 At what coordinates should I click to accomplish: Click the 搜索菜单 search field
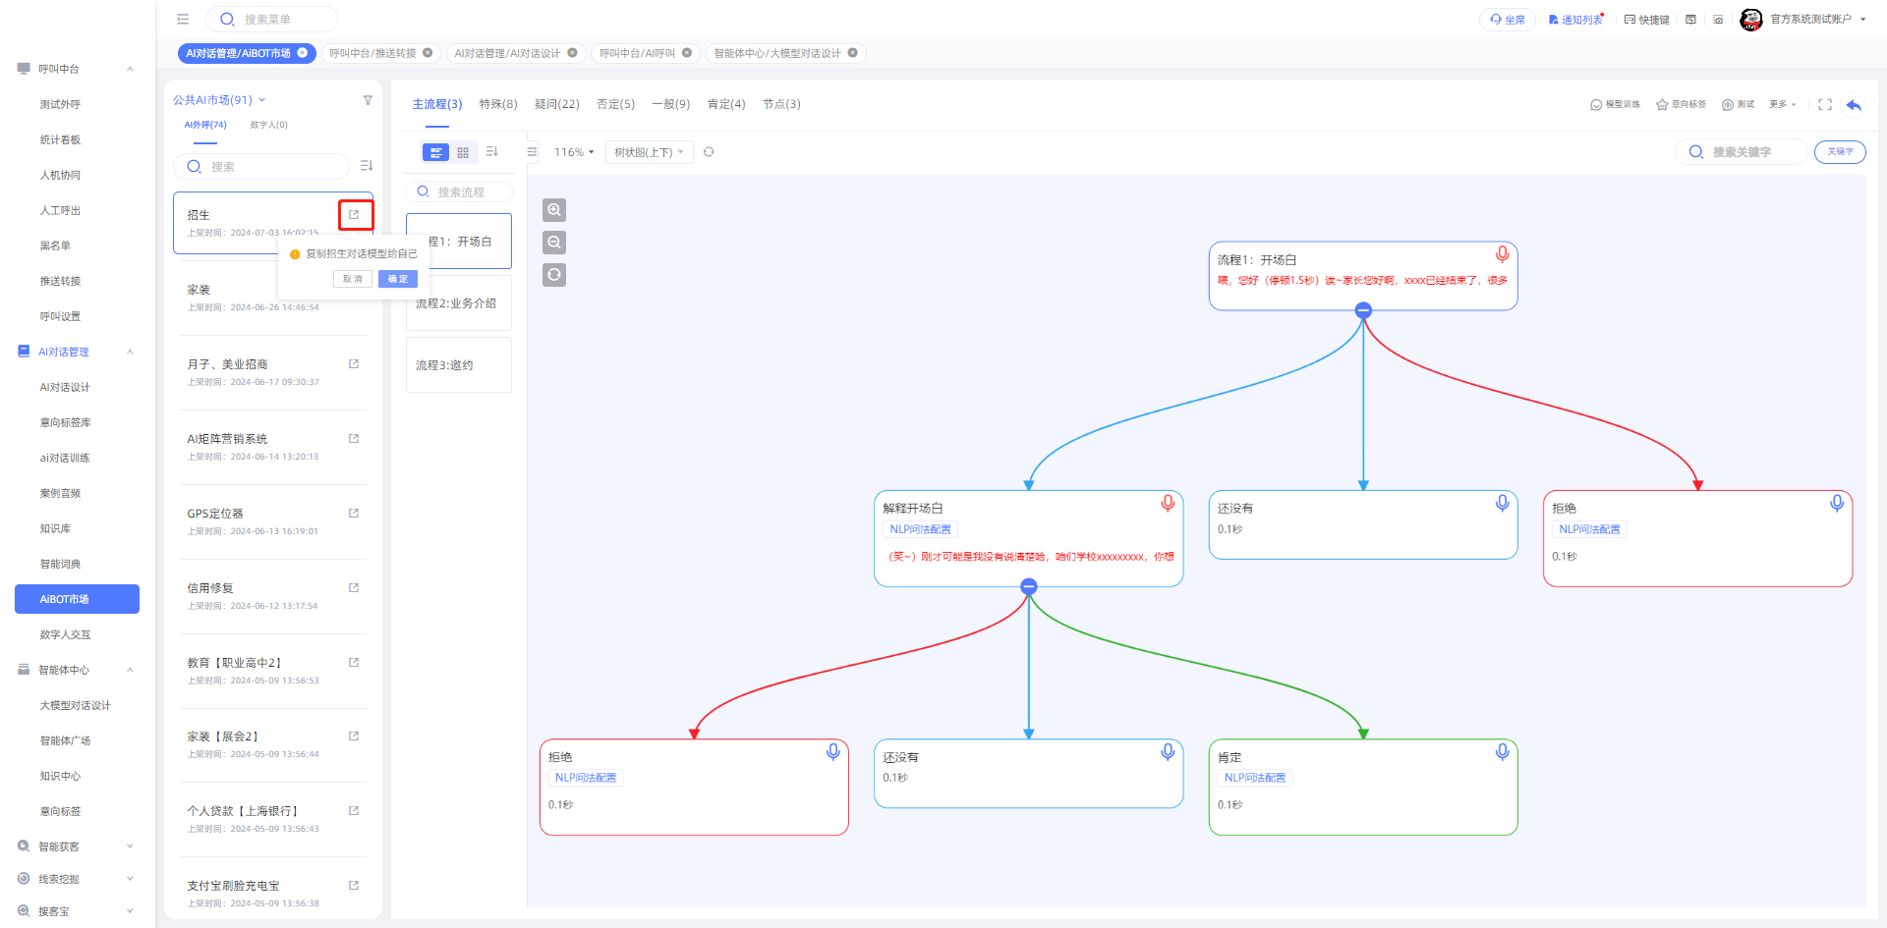tap(272, 20)
